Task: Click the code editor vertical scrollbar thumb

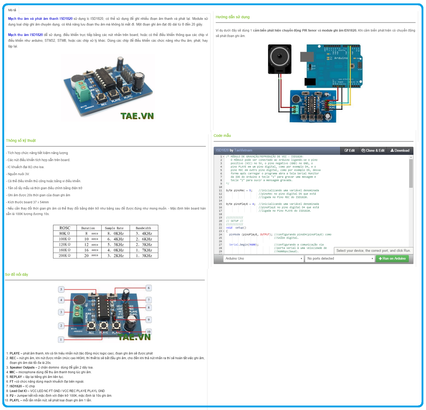Action: [x=411, y=173]
